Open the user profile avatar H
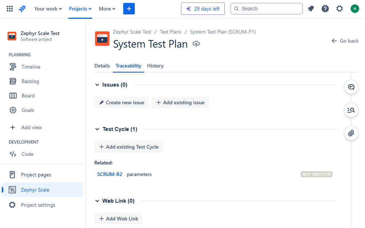The height and width of the screenshot is (228, 365). [355, 9]
